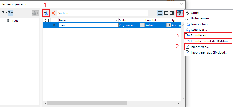This screenshot has width=233, height=107.
Task: Click the new issue flag icon
Action: click(46, 13)
